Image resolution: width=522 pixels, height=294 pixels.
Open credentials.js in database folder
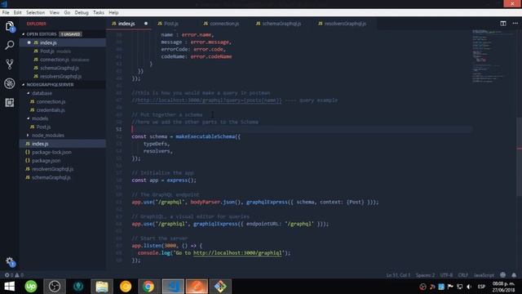pyautogui.click(x=63, y=110)
